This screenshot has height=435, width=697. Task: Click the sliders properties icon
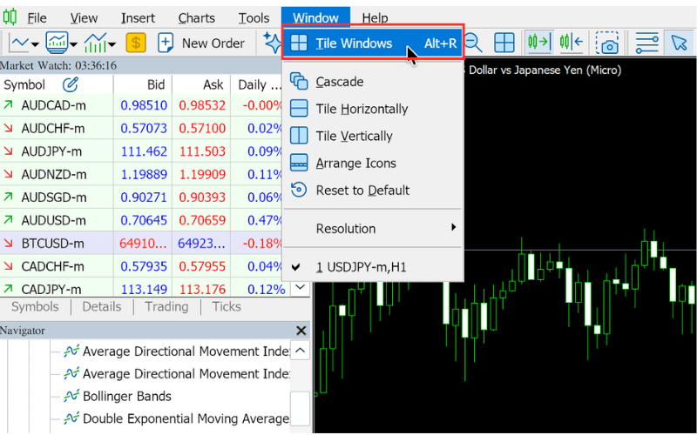pyautogui.click(x=646, y=43)
